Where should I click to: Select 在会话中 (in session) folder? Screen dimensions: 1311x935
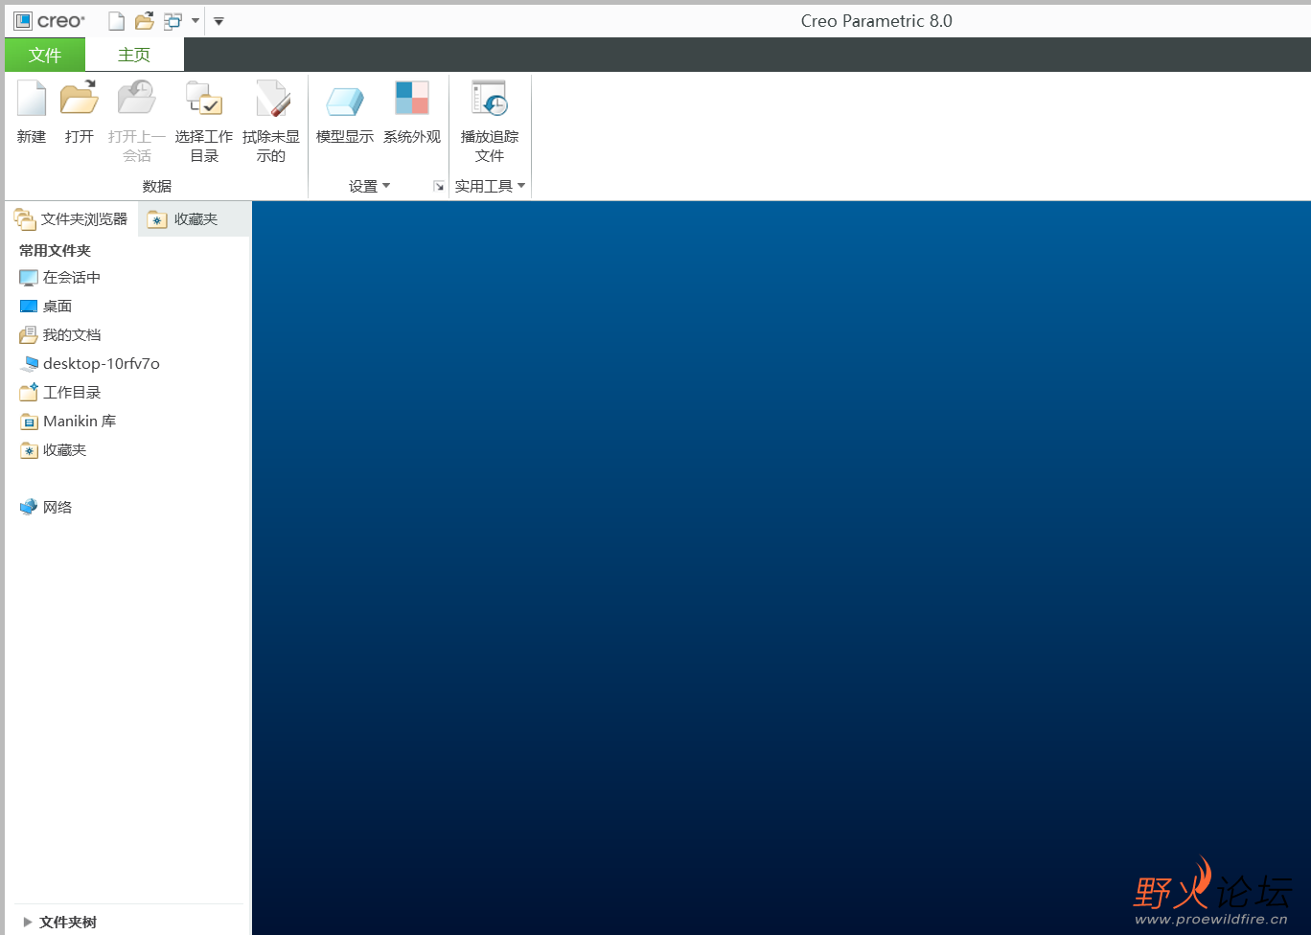click(x=59, y=278)
